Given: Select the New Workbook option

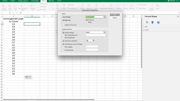Looking at the screenshot, I should (63, 38).
